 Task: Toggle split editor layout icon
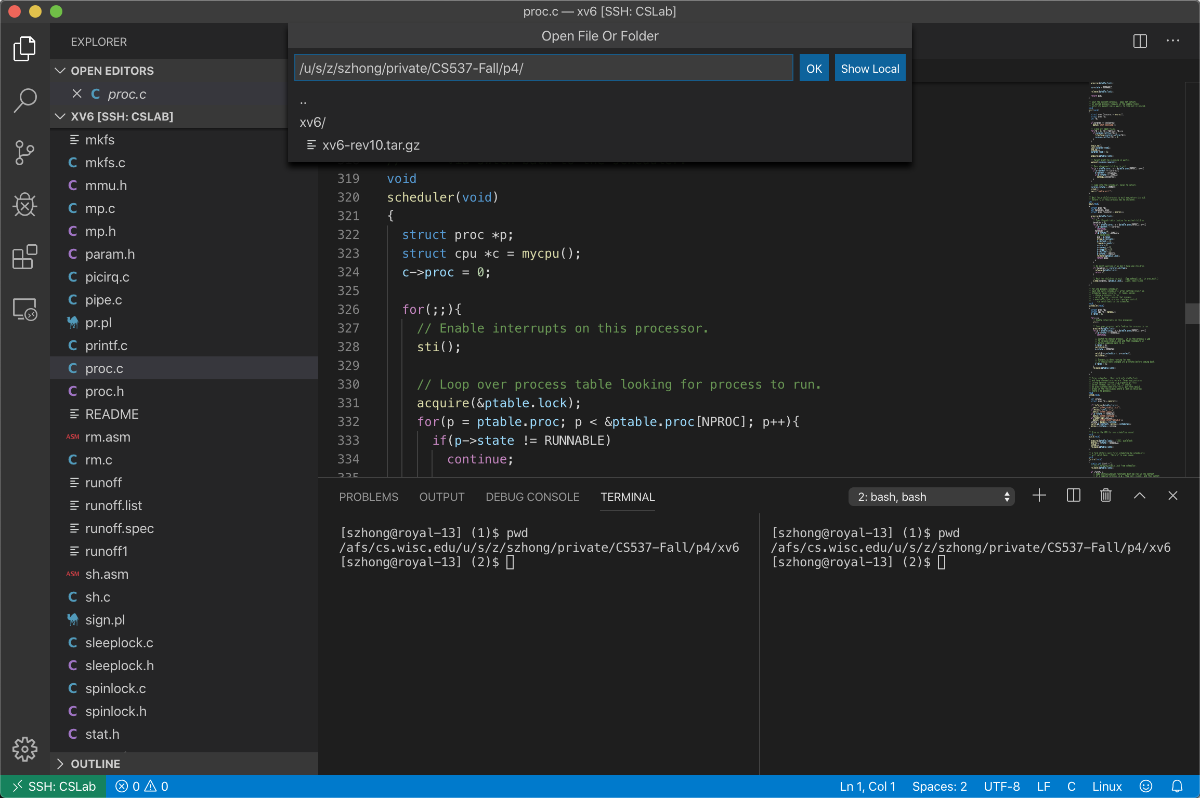pos(1140,41)
